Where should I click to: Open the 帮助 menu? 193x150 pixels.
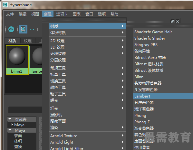[x=114, y=14]
